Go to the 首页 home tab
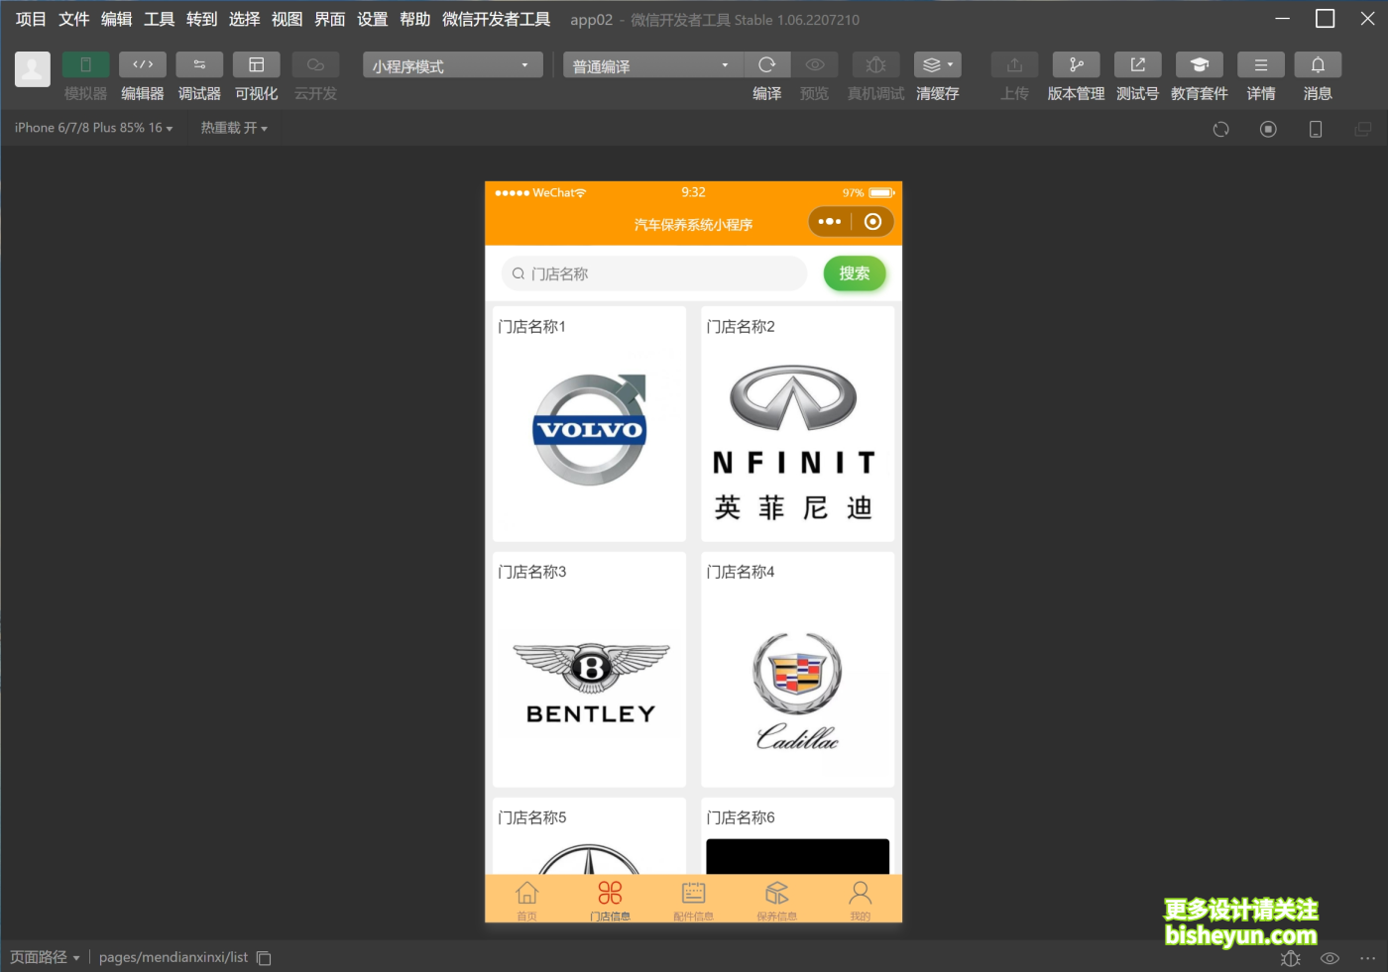Image resolution: width=1388 pixels, height=972 pixels. click(x=526, y=900)
